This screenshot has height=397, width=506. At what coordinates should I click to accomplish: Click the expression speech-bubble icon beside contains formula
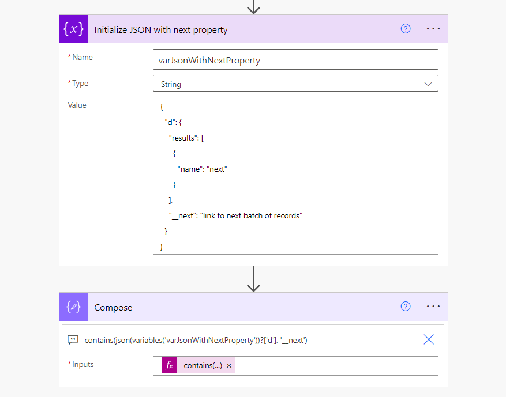tap(73, 339)
